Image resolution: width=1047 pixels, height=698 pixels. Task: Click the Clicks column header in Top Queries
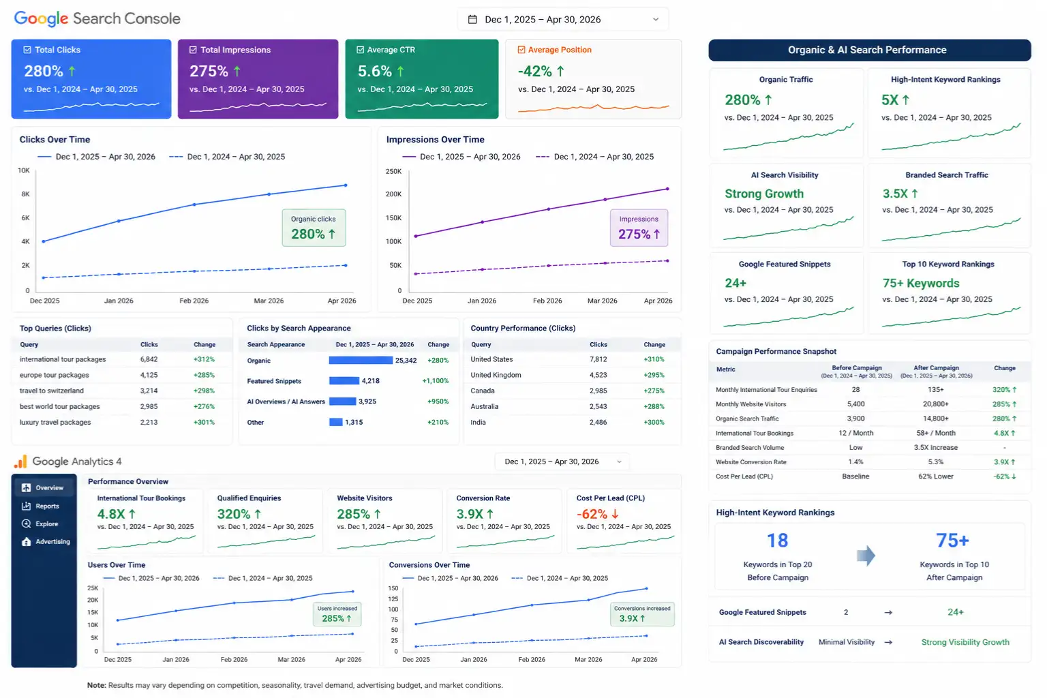coord(149,345)
